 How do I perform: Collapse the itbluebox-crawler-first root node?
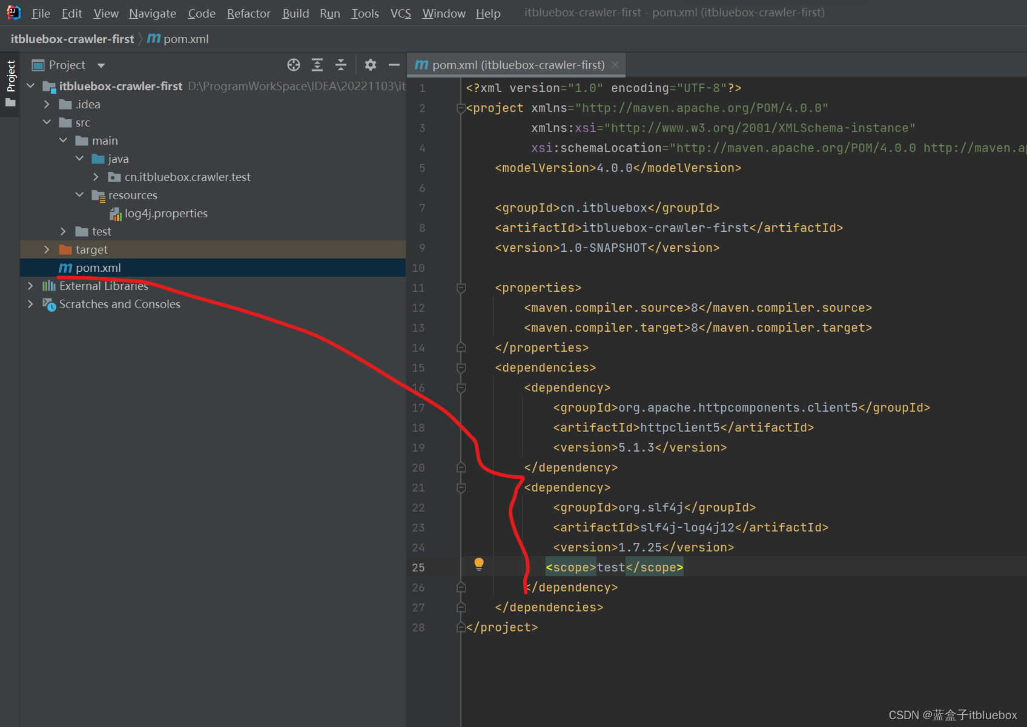(31, 86)
